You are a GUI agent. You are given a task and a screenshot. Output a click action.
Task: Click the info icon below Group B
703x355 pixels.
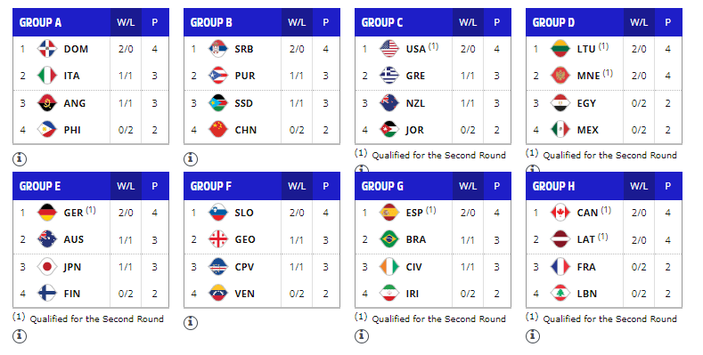(191, 158)
